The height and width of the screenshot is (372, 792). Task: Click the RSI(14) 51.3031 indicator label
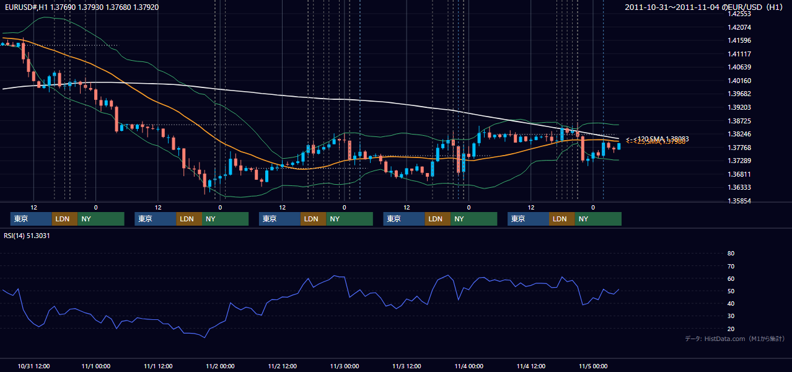coord(27,236)
